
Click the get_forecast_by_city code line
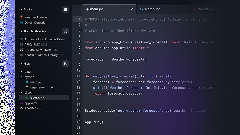click(x=143, y=82)
